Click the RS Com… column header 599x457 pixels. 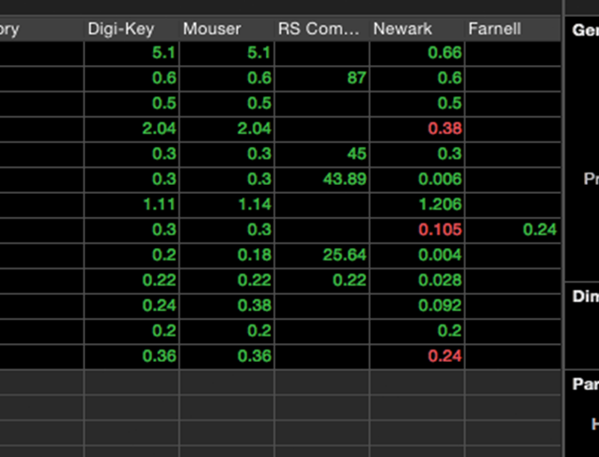pyautogui.click(x=322, y=28)
